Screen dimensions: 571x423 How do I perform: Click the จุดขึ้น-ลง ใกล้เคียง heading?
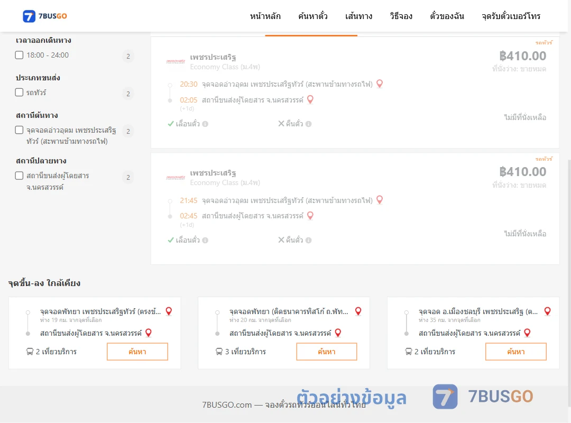click(x=44, y=283)
